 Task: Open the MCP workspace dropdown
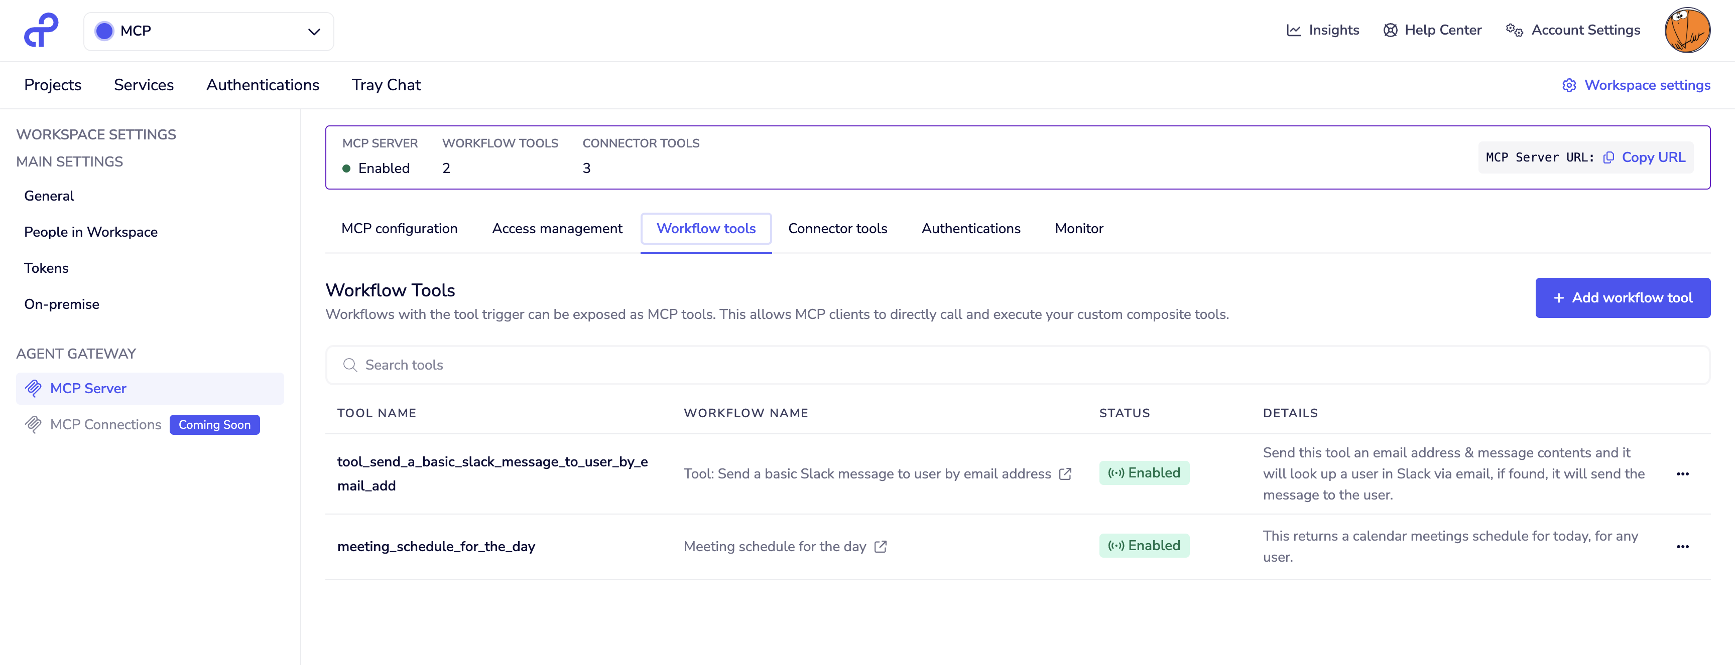pos(208,31)
